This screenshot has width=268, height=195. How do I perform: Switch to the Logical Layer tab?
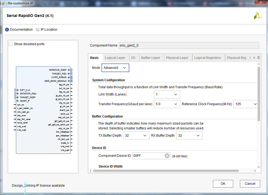tap(116, 57)
